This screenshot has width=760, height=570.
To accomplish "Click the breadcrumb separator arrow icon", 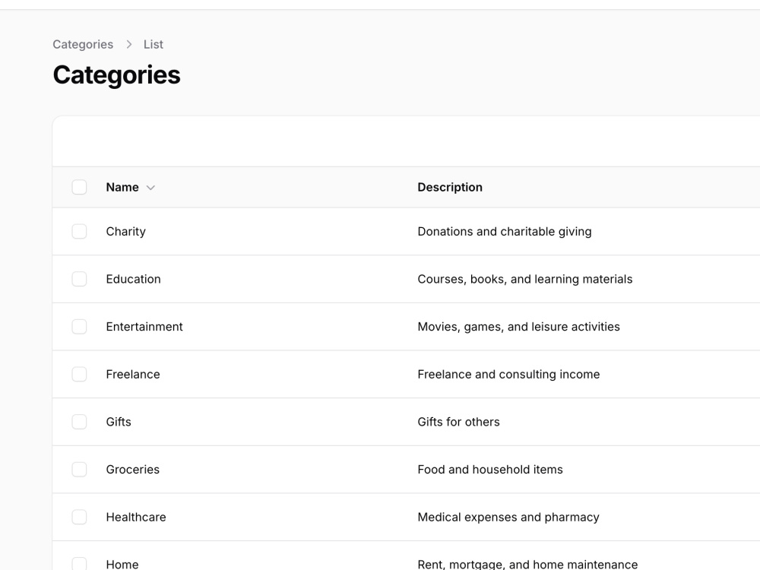I will [129, 45].
